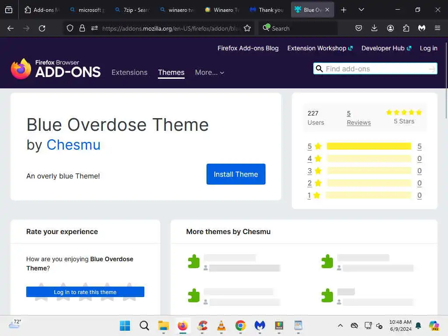Click the browser Search box
The height and width of the screenshot is (336, 448).
point(298,28)
